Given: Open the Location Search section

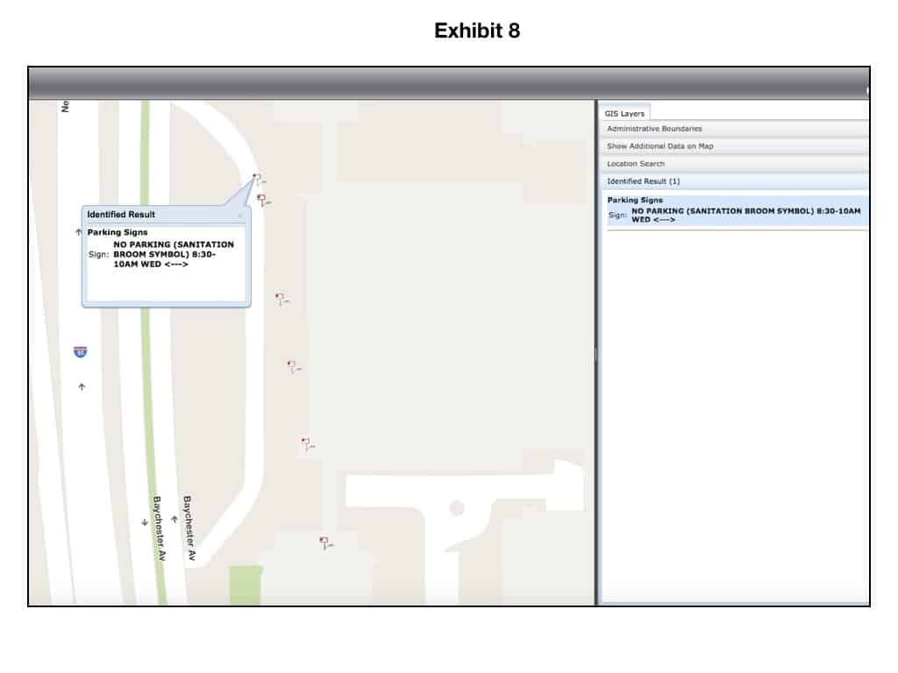Looking at the screenshot, I should [735, 164].
